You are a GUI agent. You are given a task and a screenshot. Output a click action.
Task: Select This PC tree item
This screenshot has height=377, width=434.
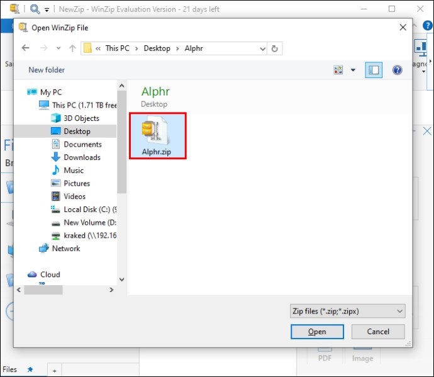[84, 105]
